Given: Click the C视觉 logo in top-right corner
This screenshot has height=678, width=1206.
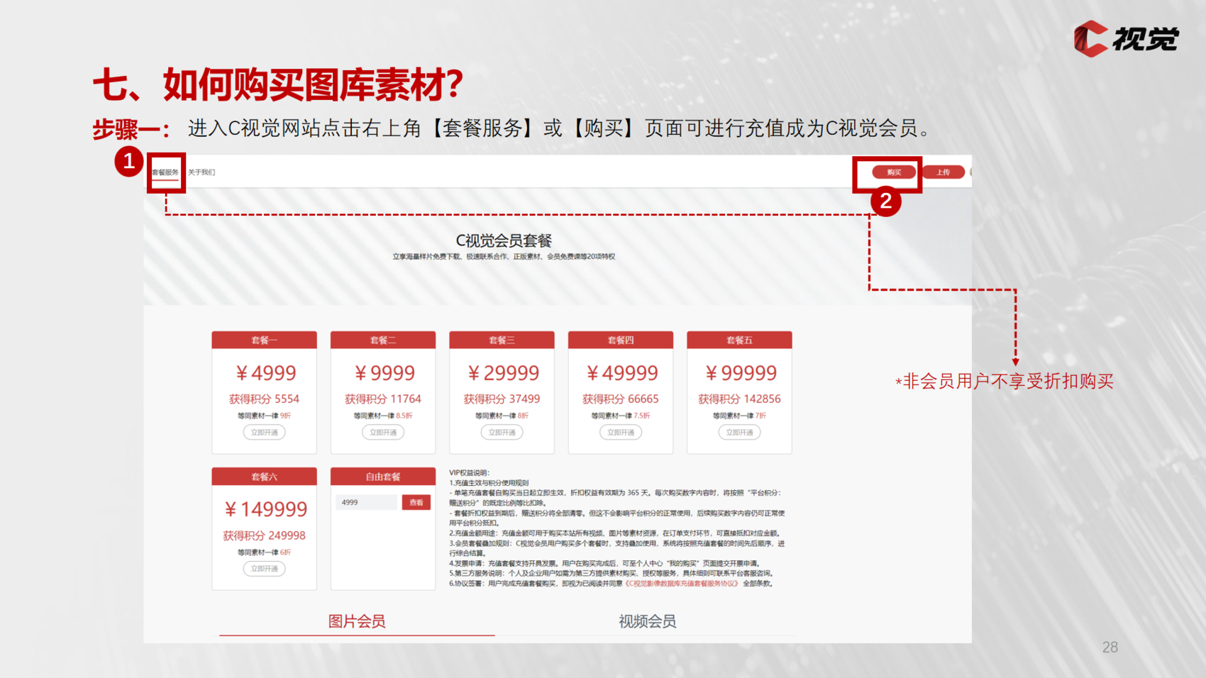Looking at the screenshot, I should coord(1126,38).
